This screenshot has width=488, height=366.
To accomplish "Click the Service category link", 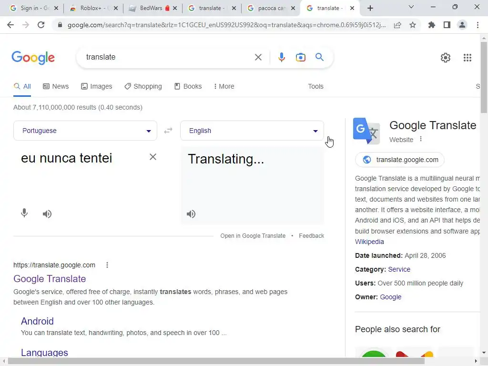I will [x=399, y=269].
